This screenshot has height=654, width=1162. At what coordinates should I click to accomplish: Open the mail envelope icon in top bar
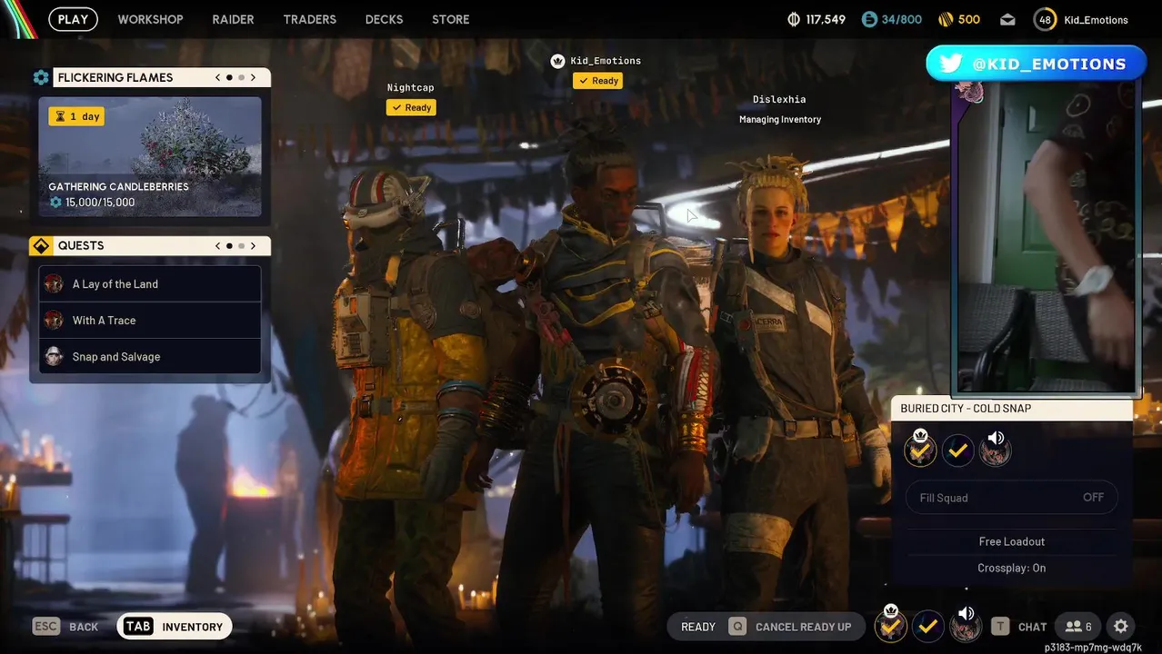(1007, 19)
